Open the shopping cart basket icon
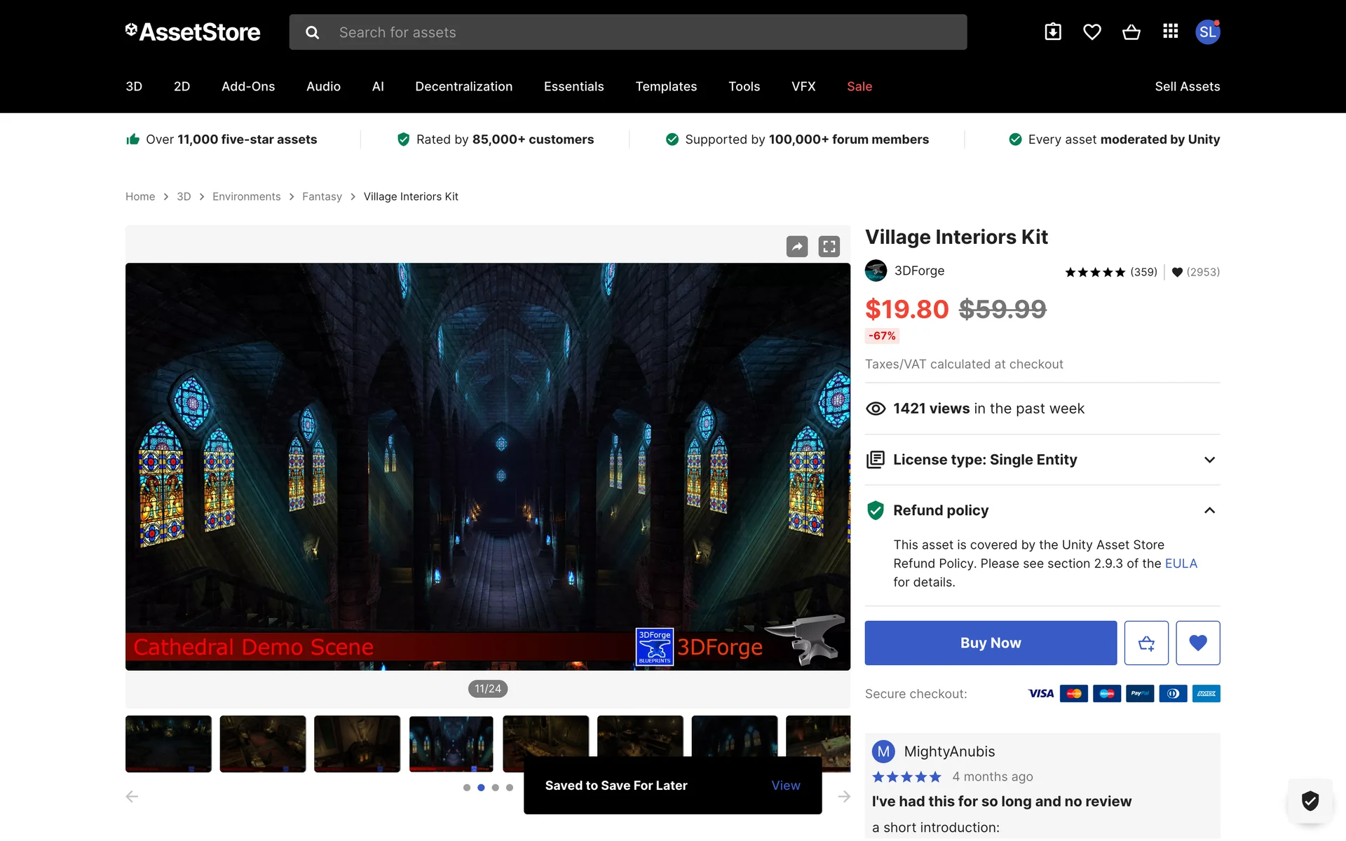1346x841 pixels. (x=1131, y=32)
